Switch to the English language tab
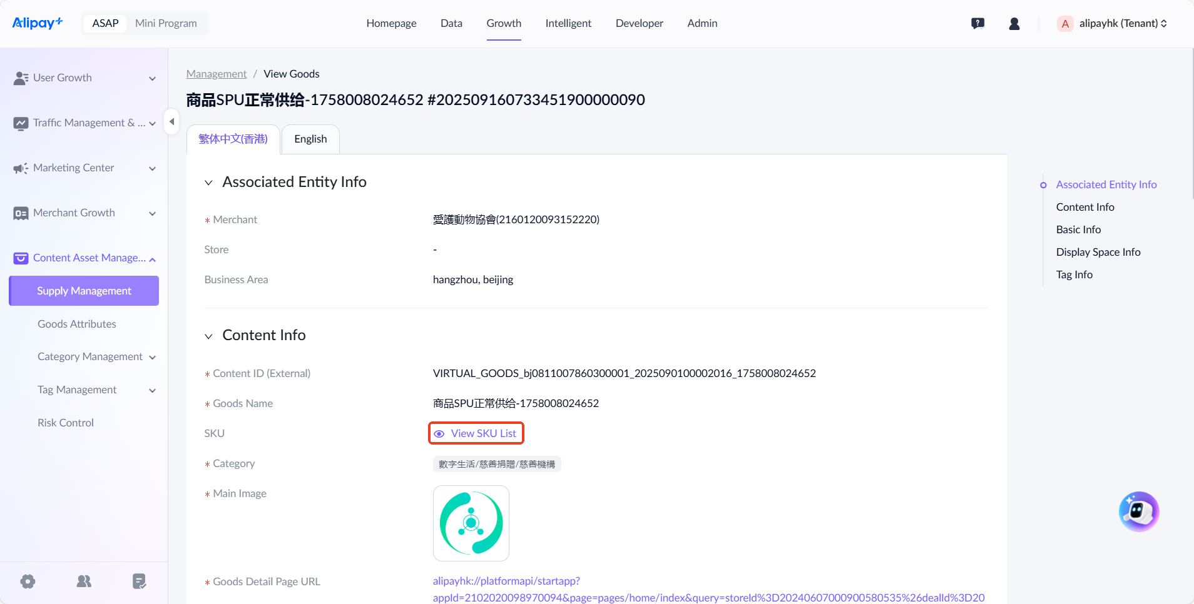The height and width of the screenshot is (604, 1194). click(310, 139)
